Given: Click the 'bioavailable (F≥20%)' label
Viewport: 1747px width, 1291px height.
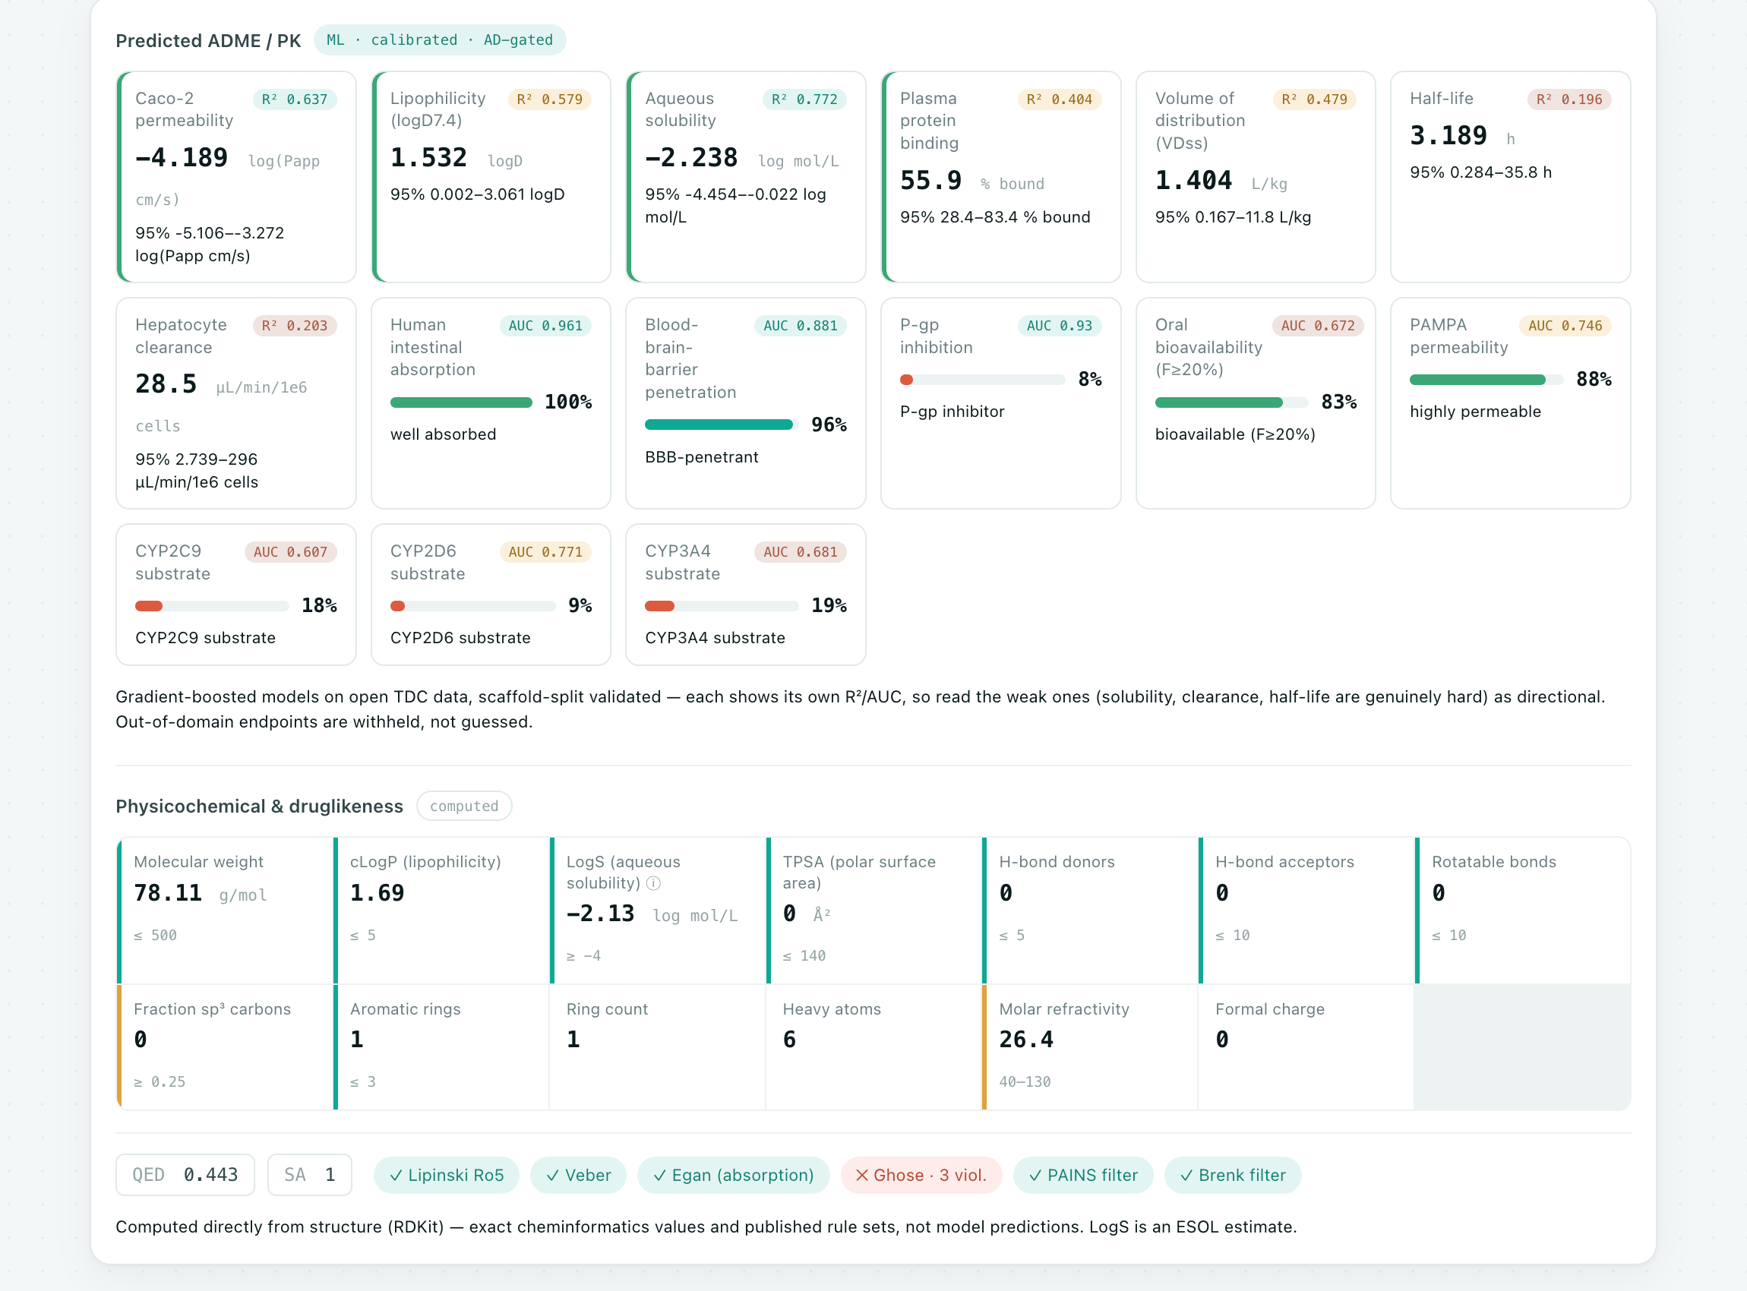Looking at the screenshot, I should pyautogui.click(x=1235, y=434).
